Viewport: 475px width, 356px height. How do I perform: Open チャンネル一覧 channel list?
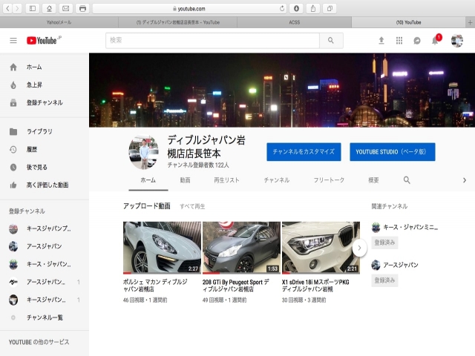click(x=45, y=317)
